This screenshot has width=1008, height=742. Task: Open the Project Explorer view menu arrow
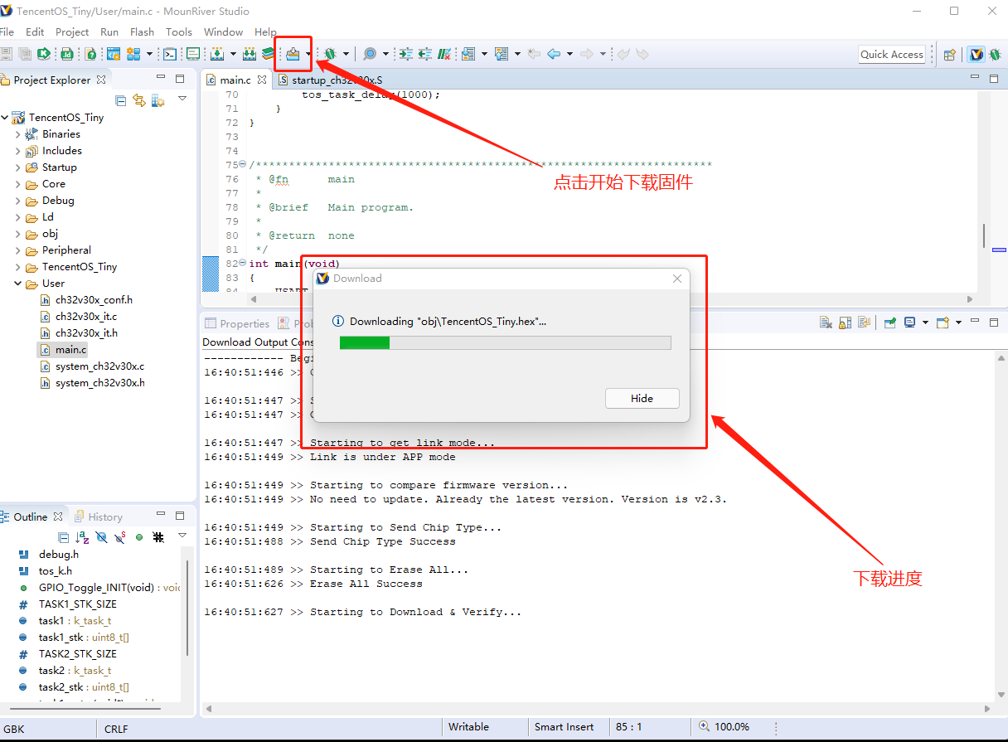[x=182, y=99]
